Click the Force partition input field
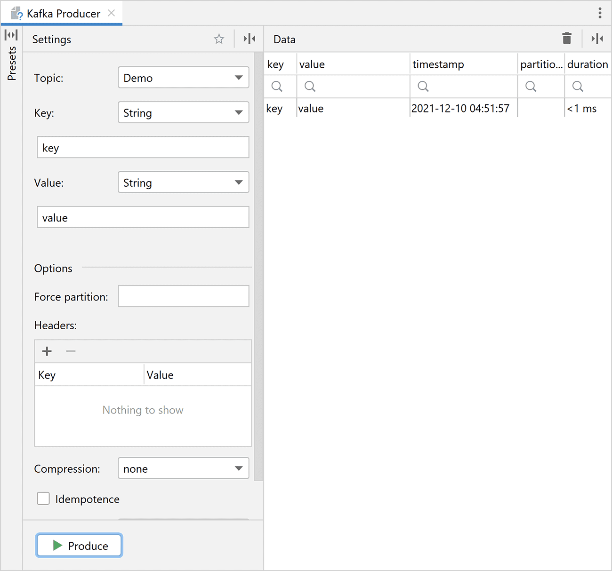 [184, 296]
